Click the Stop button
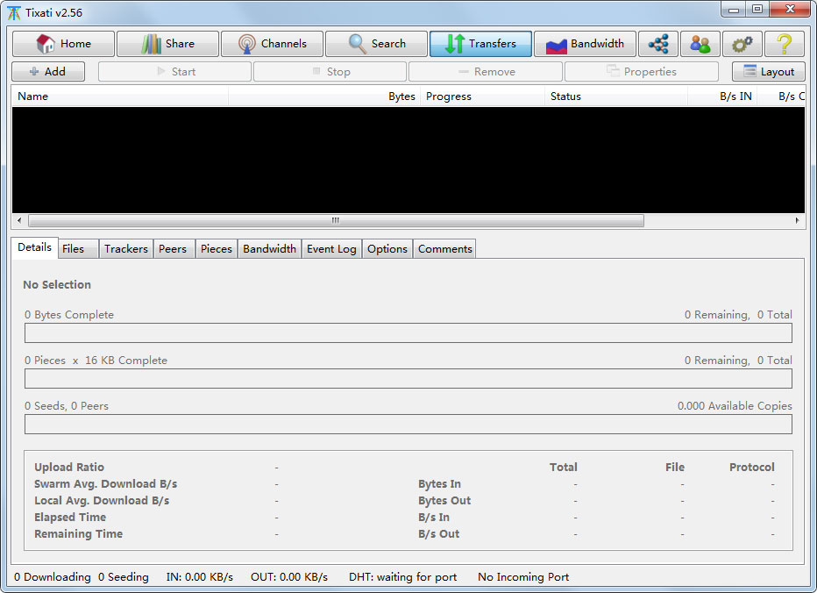Viewport: 817px width, 593px height. point(330,71)
